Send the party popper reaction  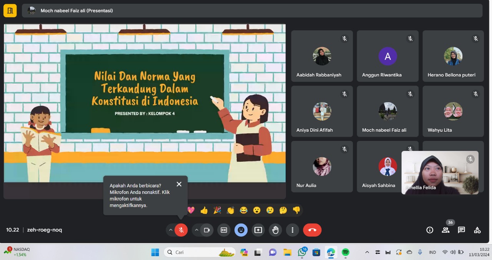tap(217, 210)
